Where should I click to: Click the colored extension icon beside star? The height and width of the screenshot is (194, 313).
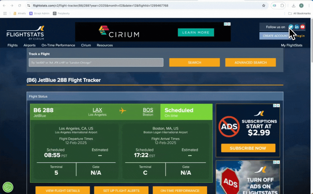[274, 6]
